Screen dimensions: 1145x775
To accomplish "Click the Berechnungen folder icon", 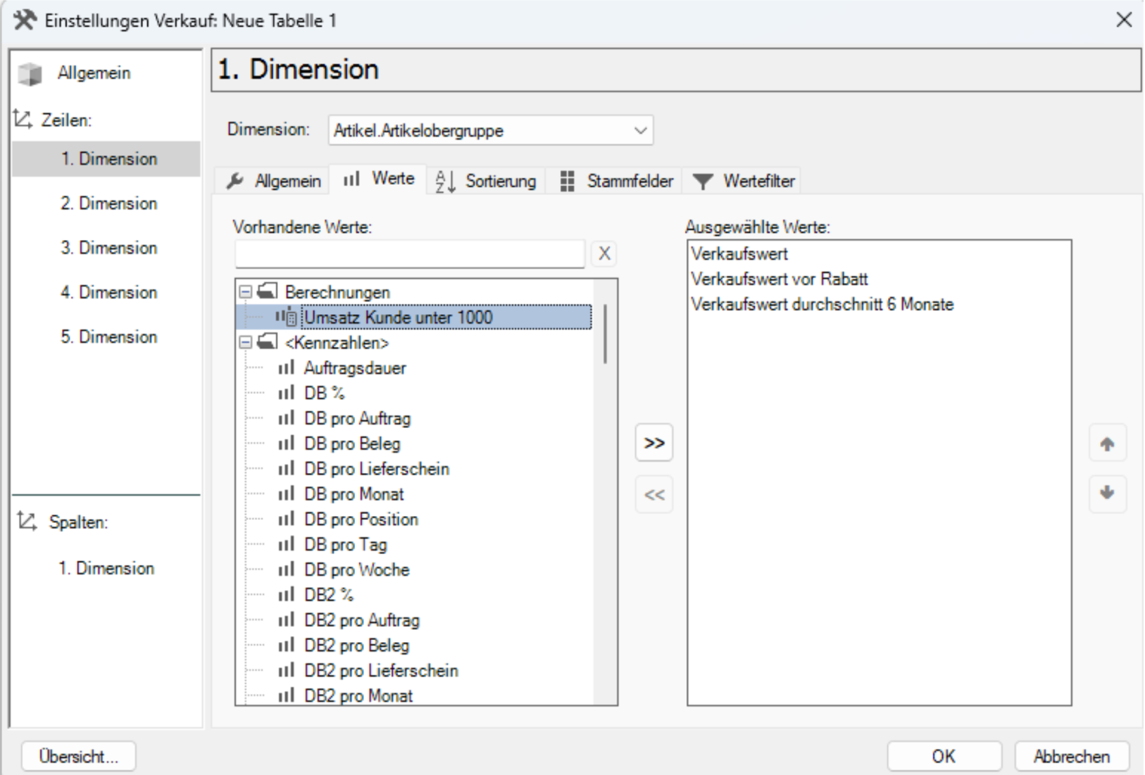I will coord(267,292).
